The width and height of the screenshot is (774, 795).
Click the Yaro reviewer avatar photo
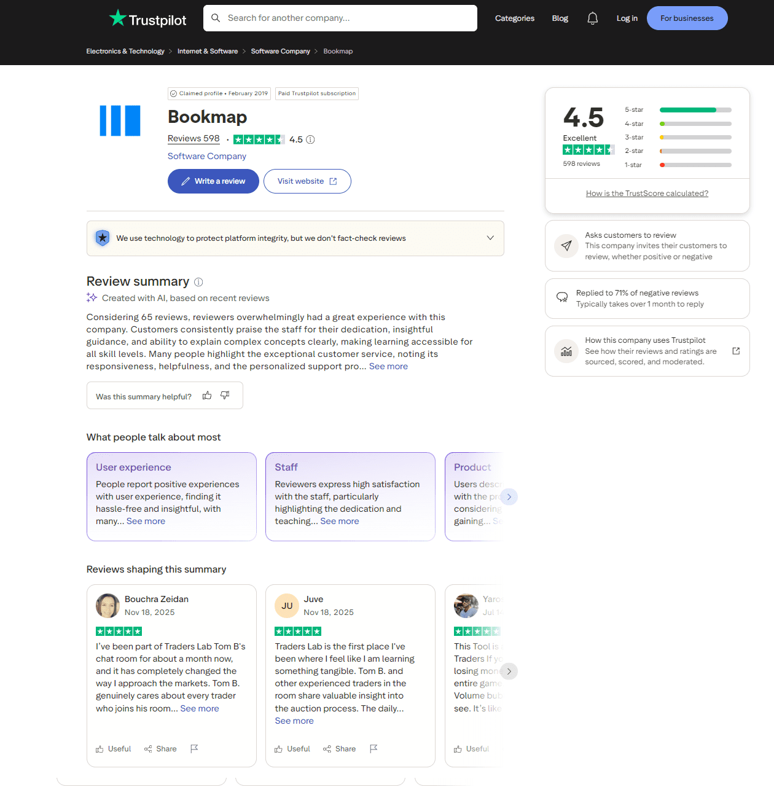466,606
